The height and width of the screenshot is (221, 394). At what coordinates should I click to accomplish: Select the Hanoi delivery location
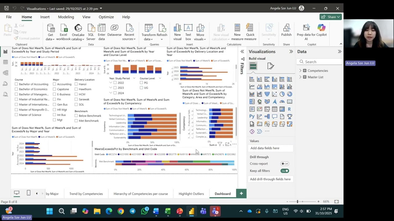(x=76, y=84)
